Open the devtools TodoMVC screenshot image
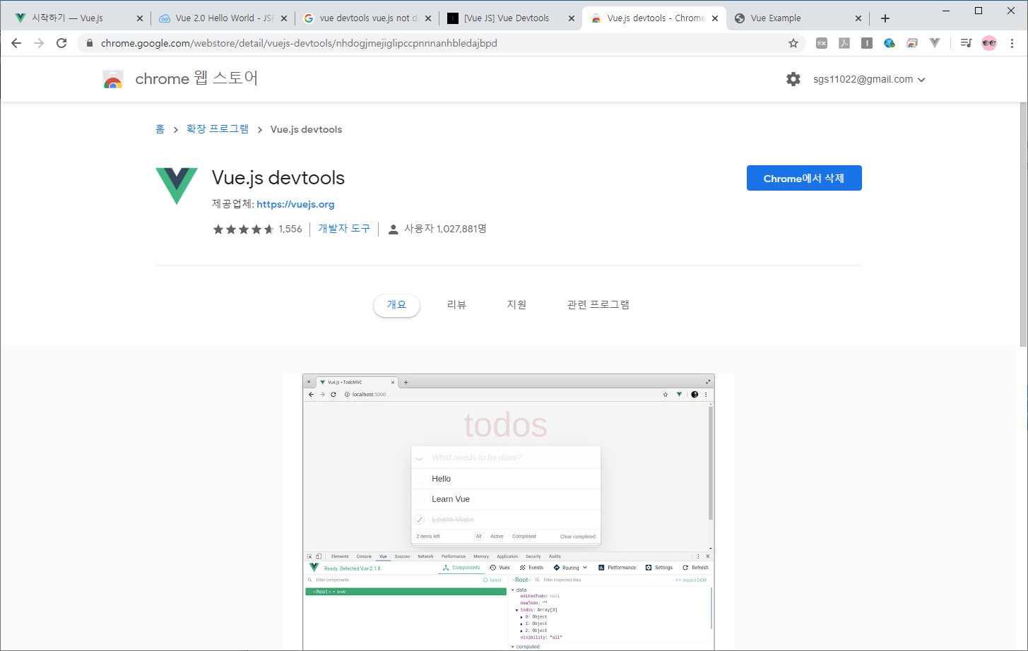The width and height of the screenshot is (1028, 651). tap(509, 512)
